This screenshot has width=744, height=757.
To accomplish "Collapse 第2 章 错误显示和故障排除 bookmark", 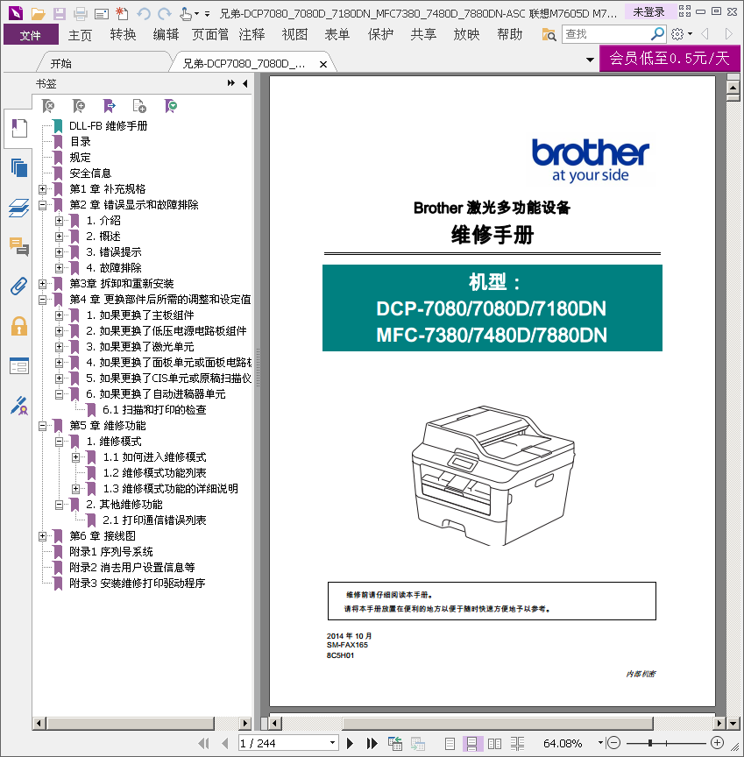I will tap(42, 205).
